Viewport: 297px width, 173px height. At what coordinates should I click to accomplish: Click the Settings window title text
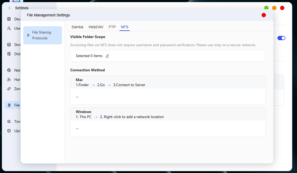pyautogui.click(x=22, y=8)
